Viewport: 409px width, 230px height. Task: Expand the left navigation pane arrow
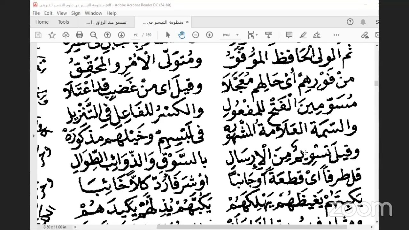click(34, 136)
